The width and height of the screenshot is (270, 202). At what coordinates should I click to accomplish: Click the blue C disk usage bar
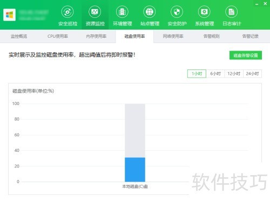[135, 170]
